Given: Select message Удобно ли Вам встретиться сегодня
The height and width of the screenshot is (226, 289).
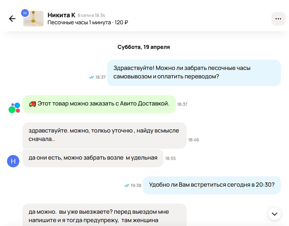Looking at the screenshot, I should (x=212, y=185).
